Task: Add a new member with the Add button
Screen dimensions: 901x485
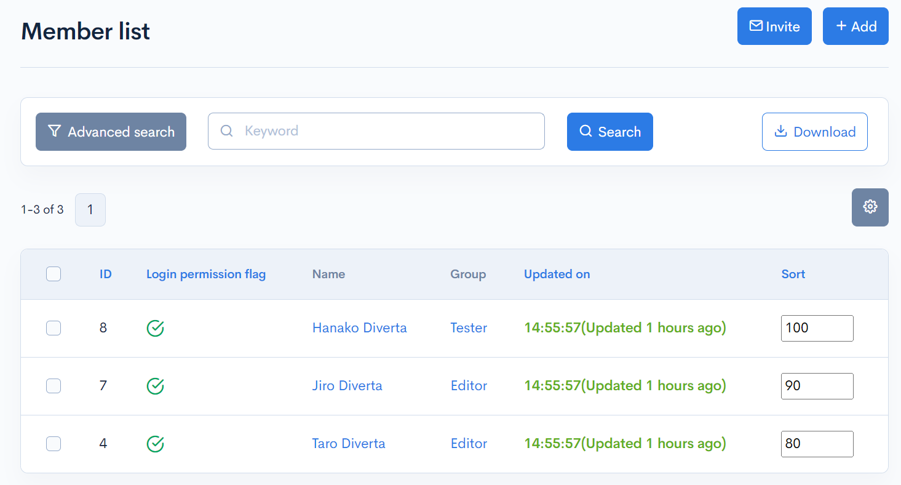Action: [855, 26]
